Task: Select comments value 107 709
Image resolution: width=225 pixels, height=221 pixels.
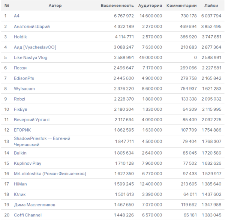Action: coord(189,130)
